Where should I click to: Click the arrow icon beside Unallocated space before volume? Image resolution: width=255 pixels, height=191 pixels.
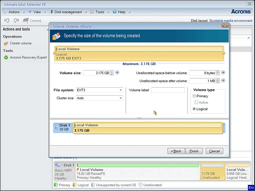click(x=223, y=73)
